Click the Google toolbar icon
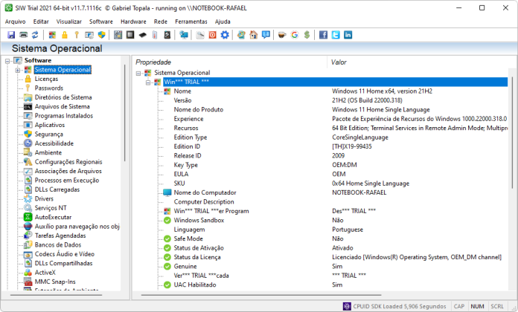Screen dimensions: 518x312 [x=294, y=35]
